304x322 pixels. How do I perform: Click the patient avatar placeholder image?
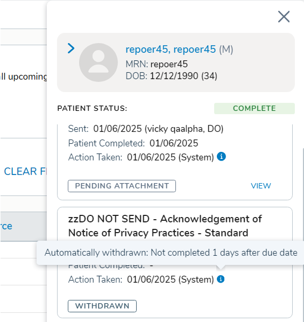98,62
